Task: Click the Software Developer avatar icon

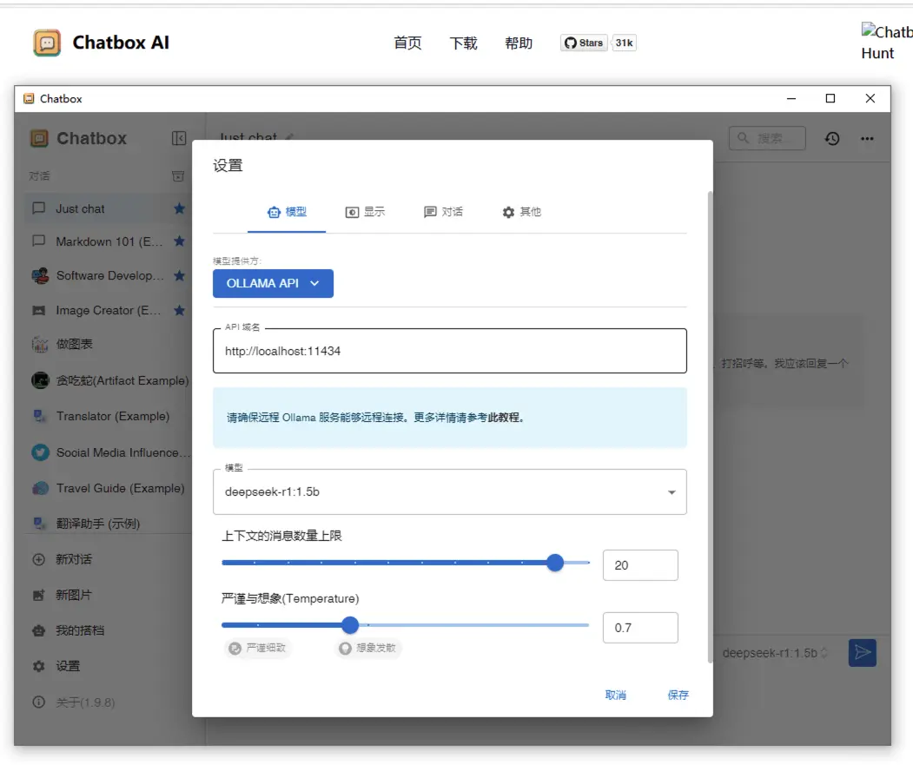Action: pos(40,275)
